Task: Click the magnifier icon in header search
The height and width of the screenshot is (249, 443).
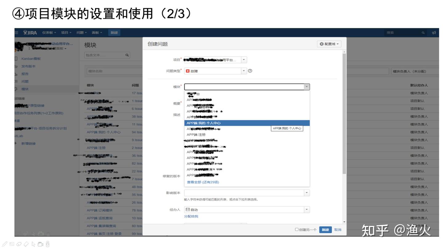Action: click(423, 33)
